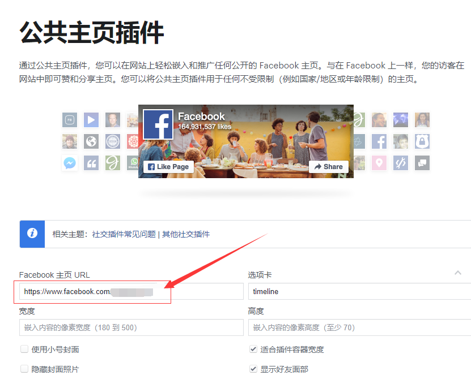Click the 宽度 pixel width input
471x384 pixels.
coord(131,327)
